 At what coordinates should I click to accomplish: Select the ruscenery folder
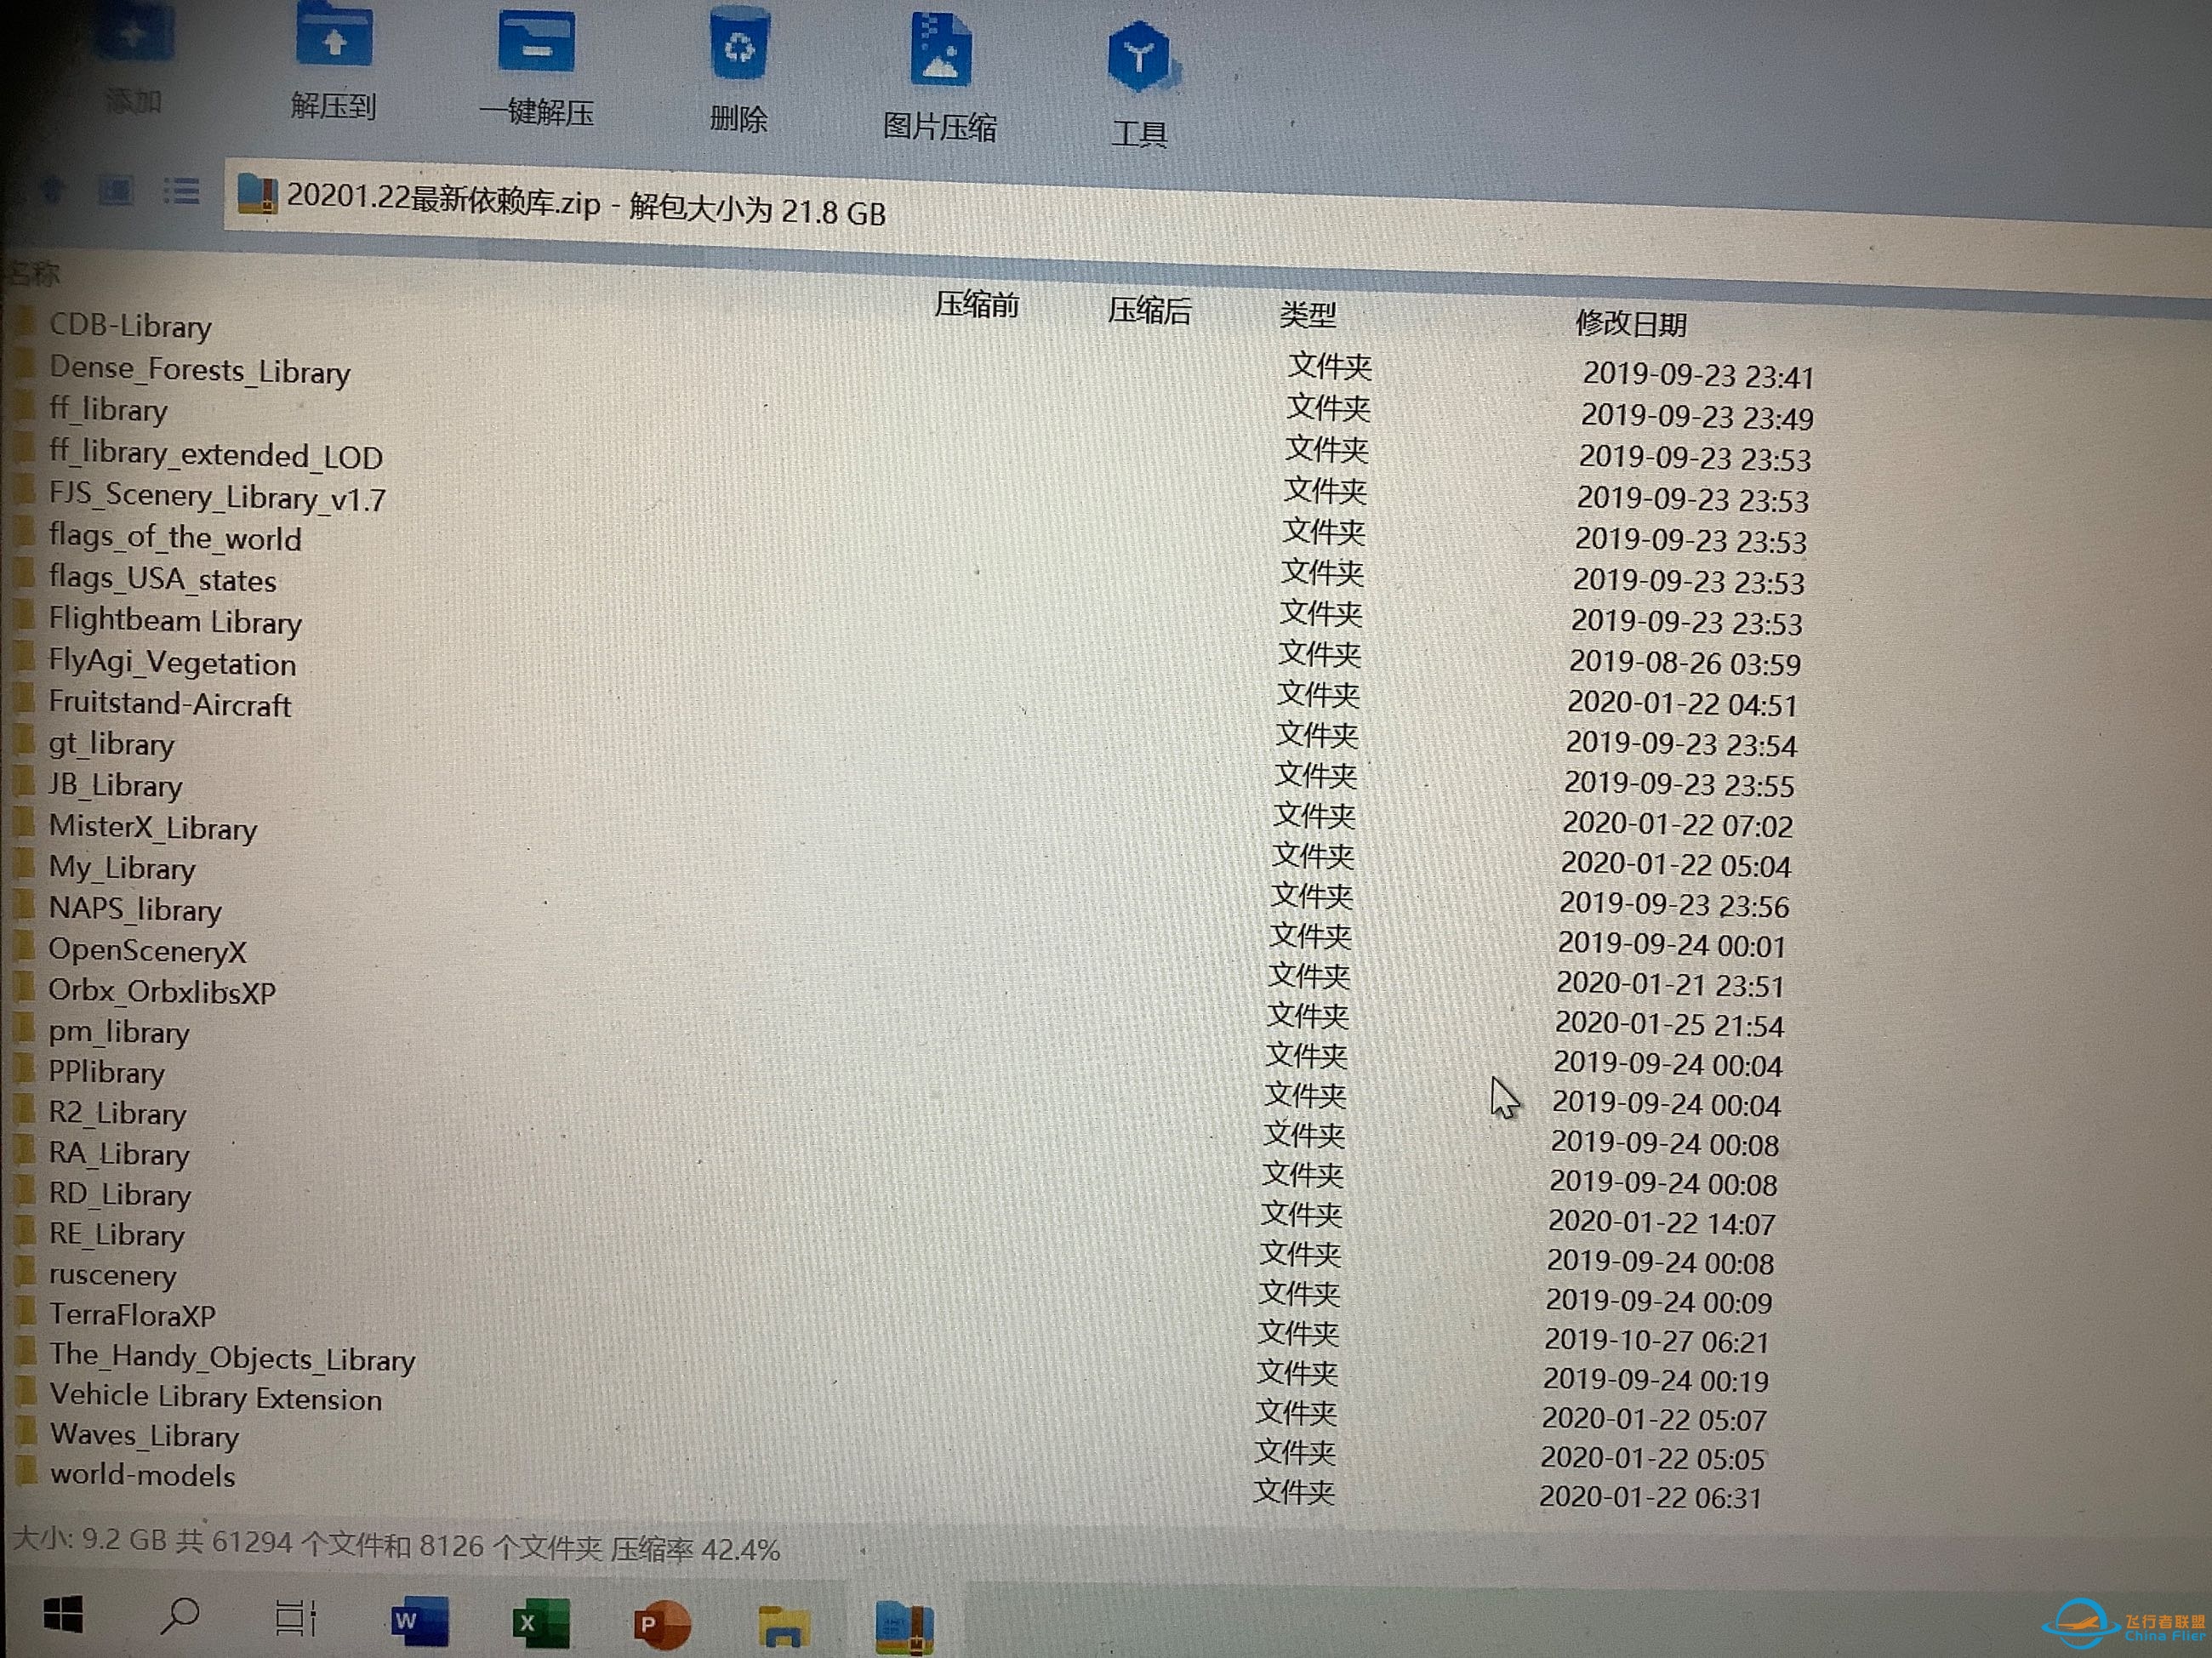click(113, 1275)
